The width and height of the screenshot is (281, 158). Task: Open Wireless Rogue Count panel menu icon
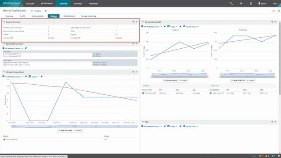click(137, 72)
